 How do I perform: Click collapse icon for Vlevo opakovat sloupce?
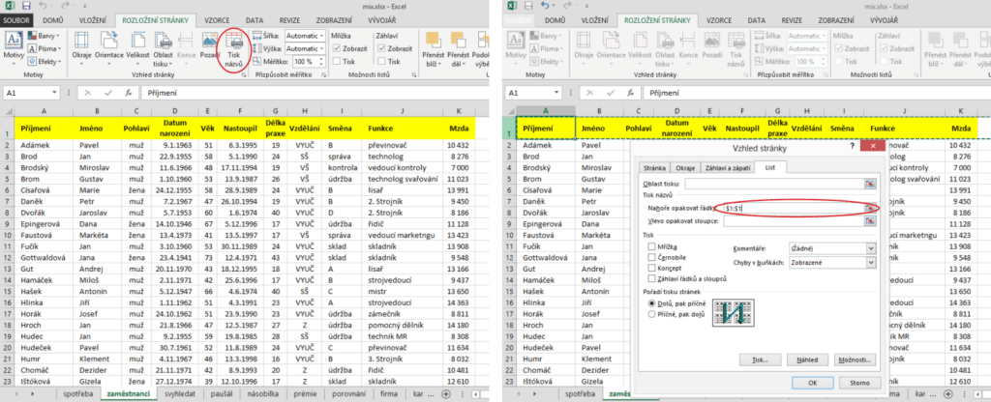(870, 221)
